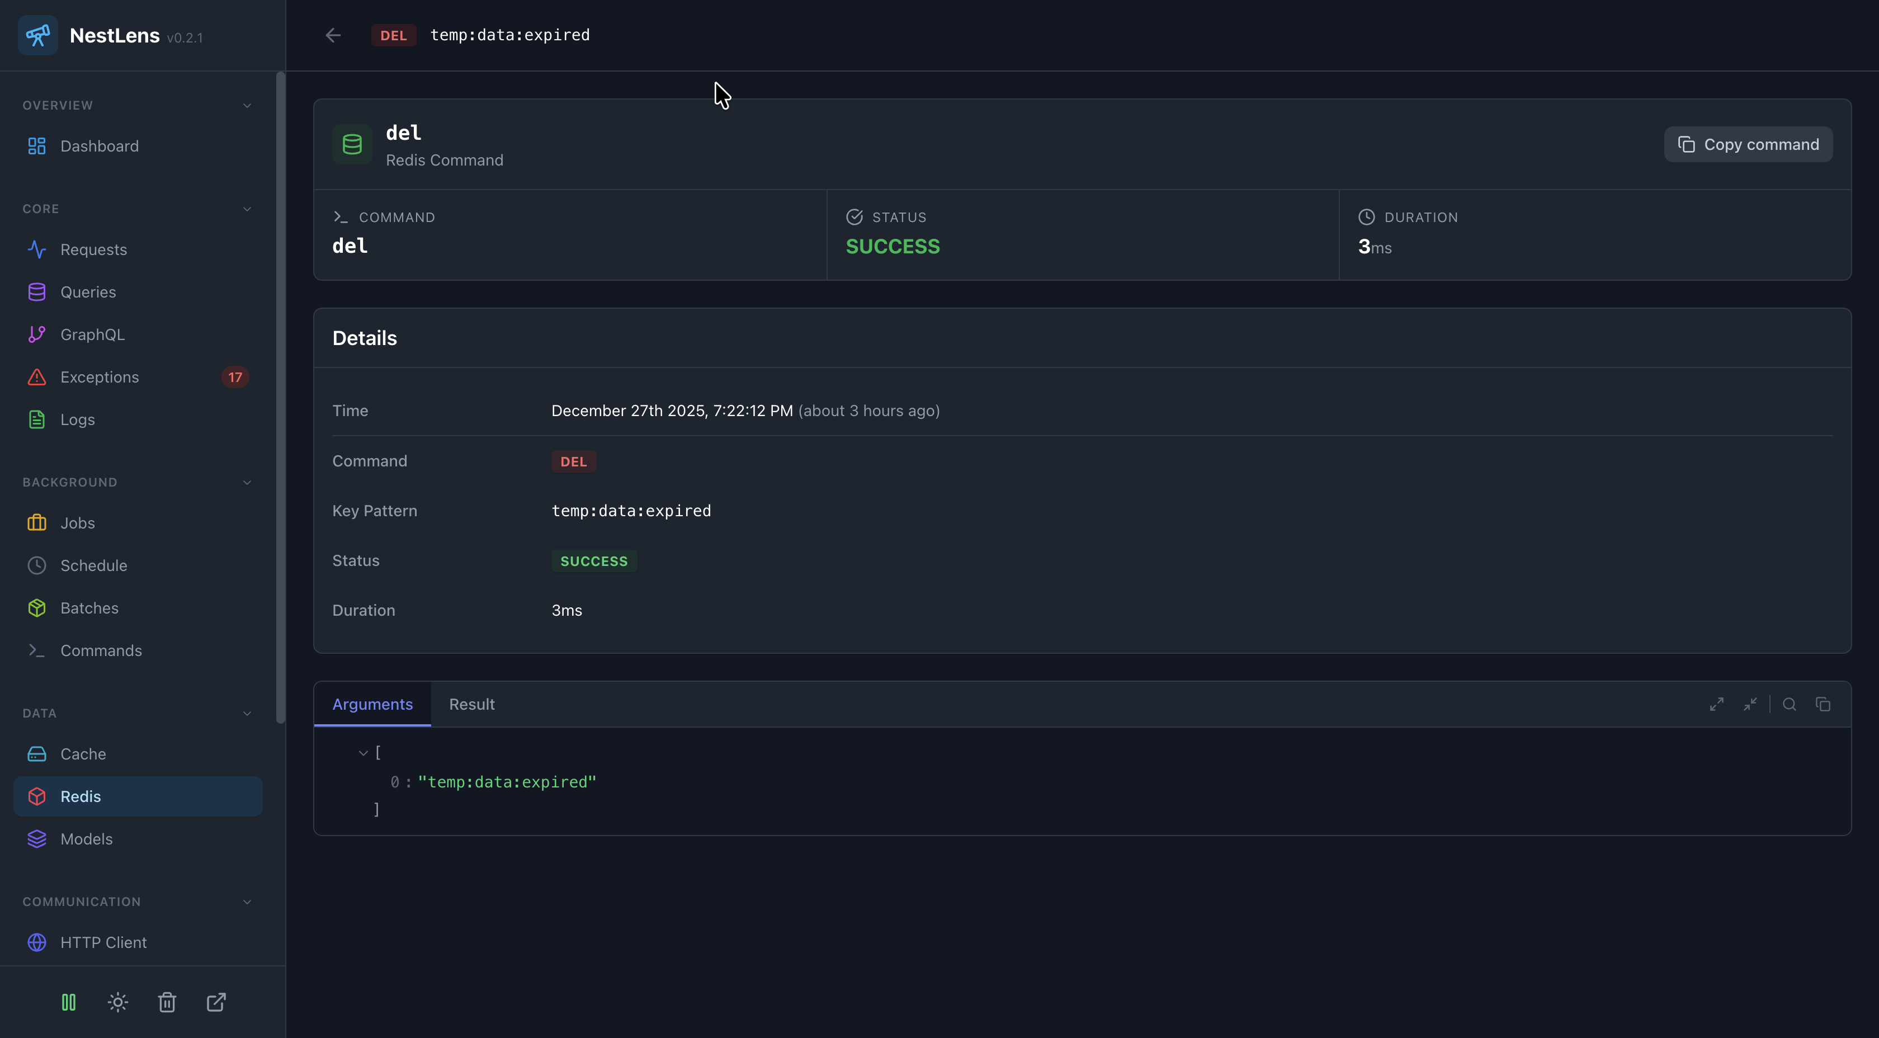This screenshot has height=1038, width=1879.
Task: Collapse the Background sidebar section
Action: 247,482
